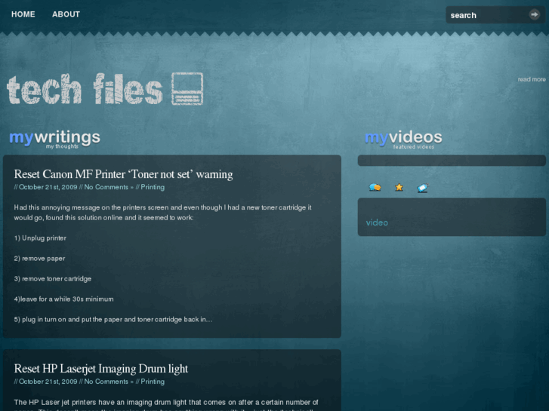This screenshot has width=549, height=411.
Task: Click the video link in sidebar
Action: pyautogui.click(x=377, y=222)
